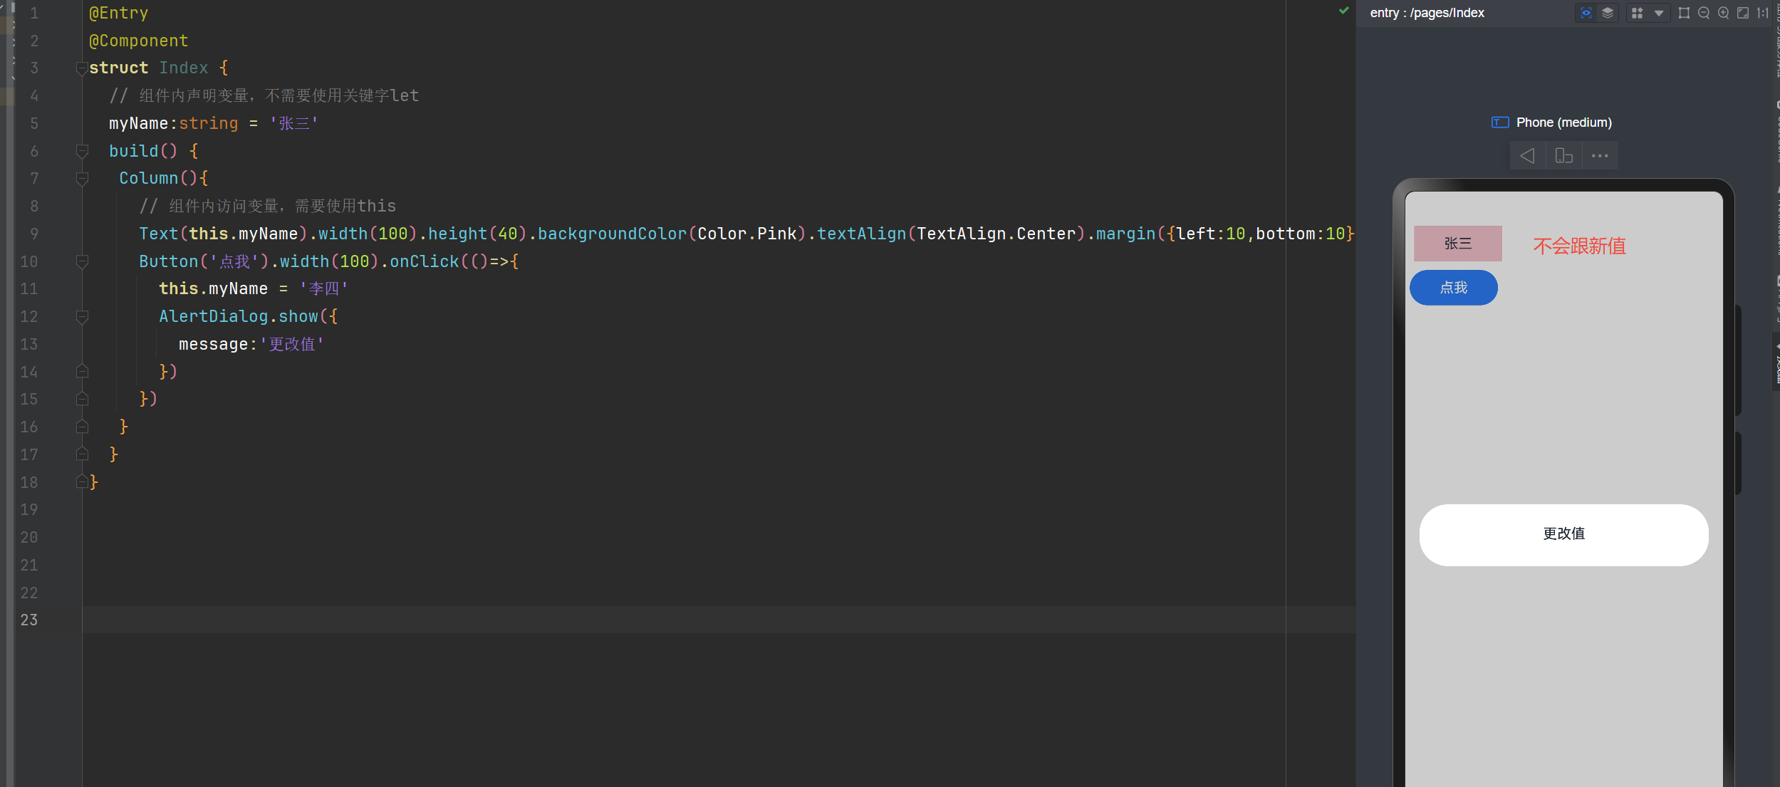Click the entry : /pages/Index title
Viewport: 1780px width, 787px height.
[1427, 13]
